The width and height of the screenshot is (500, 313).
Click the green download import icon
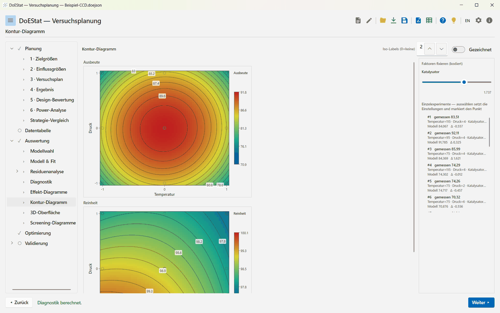pyautogui.click(x=393, y=20)
